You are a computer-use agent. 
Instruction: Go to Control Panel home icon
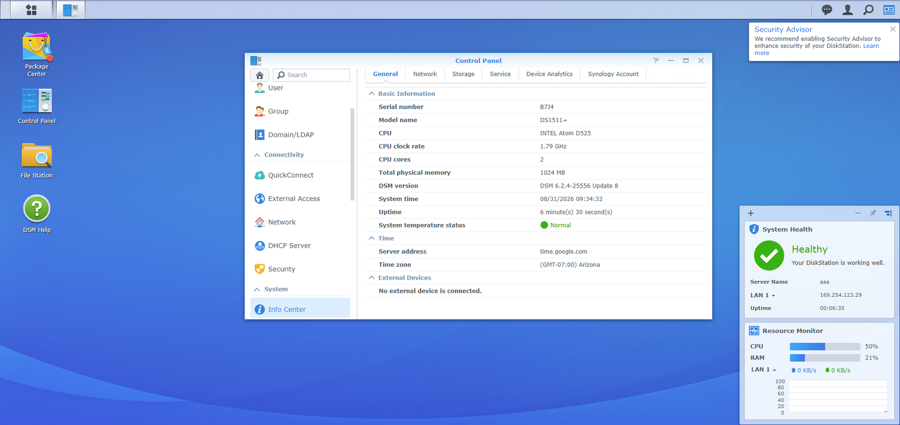tap(260, 75)
